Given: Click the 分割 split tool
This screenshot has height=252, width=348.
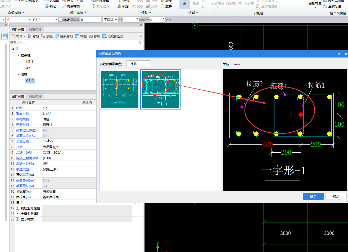Looking at the screenshot, I should [152, 6].
